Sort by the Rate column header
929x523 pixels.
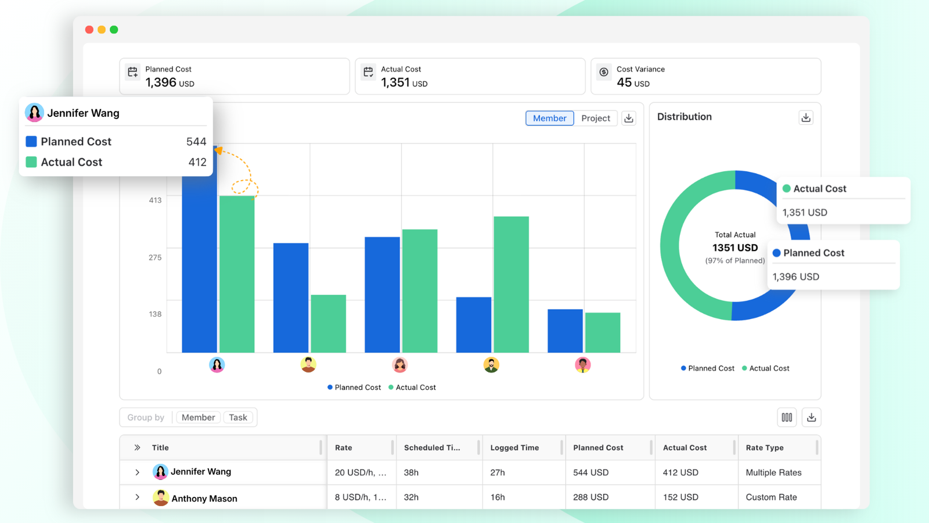(344, 447)
